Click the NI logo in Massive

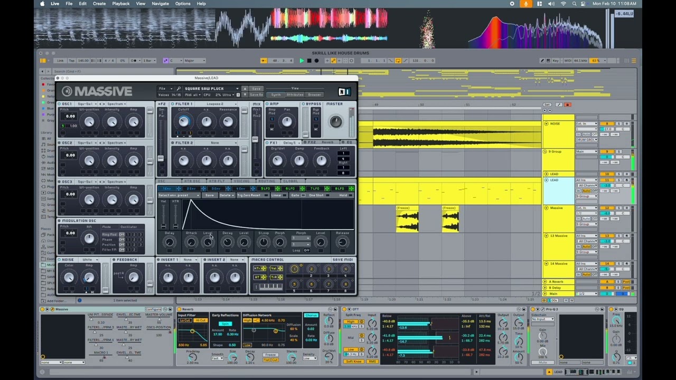point(344,92)
